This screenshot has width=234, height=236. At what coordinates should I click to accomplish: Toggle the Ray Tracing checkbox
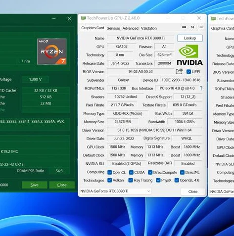point(131,180)
